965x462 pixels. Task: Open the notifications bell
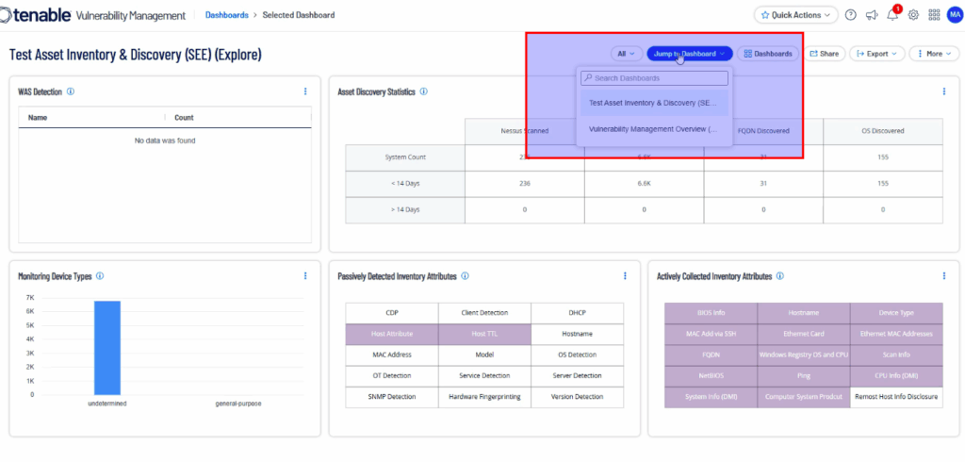click(892, 15)
